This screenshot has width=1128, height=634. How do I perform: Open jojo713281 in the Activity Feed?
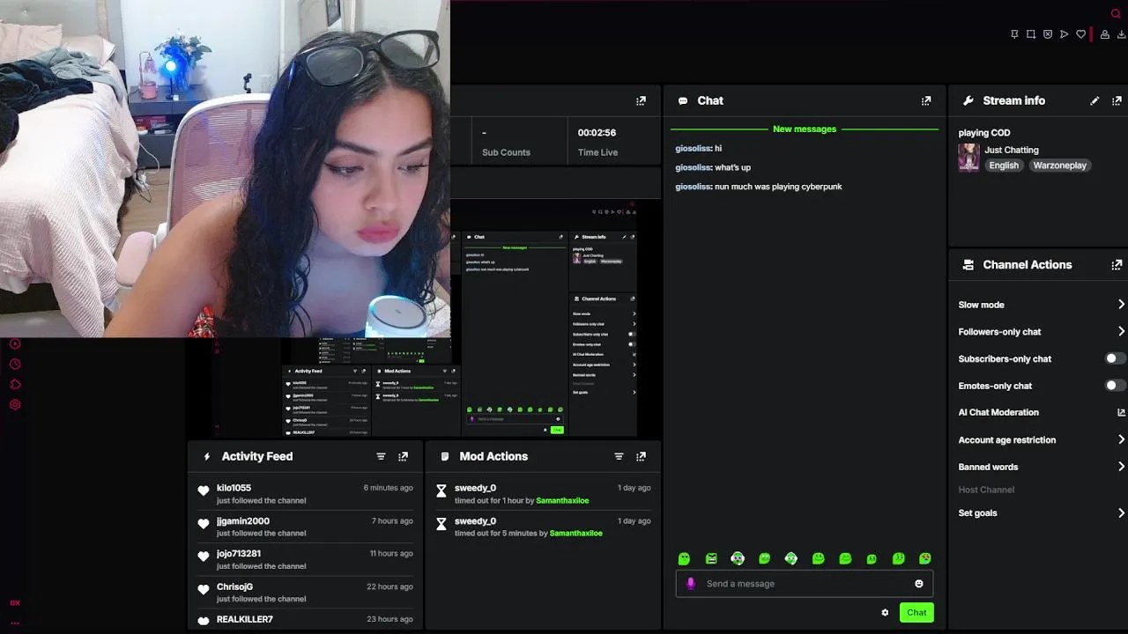(239, 554)
